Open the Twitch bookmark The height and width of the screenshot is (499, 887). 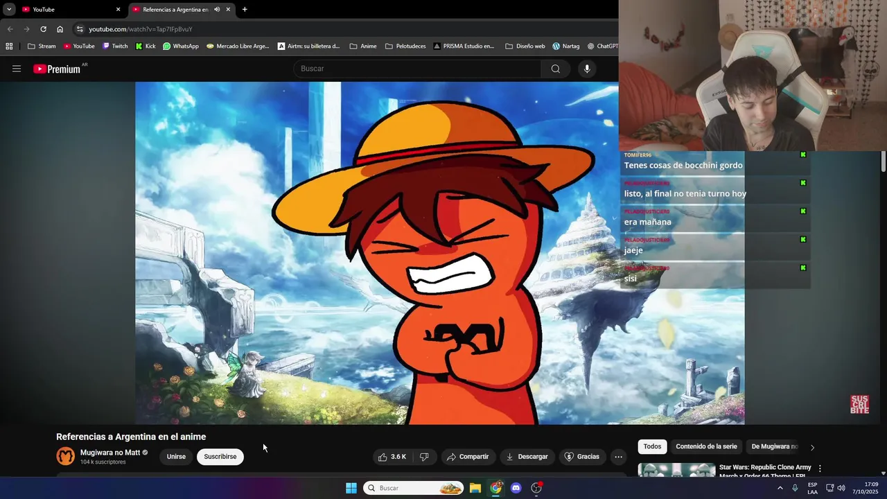(115, 46)
